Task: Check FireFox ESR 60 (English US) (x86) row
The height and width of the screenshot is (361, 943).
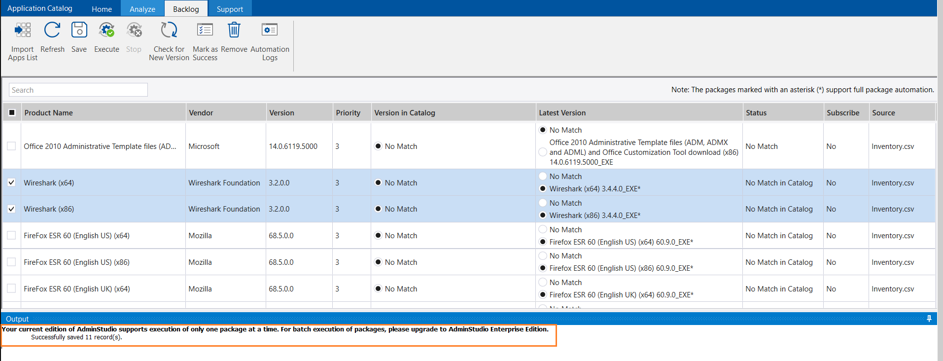Action: coord(11,262)
